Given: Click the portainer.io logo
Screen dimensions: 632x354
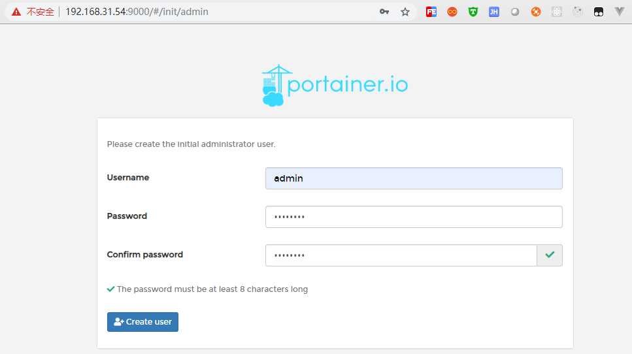Looking at the screenshot, I should point(335,86).
